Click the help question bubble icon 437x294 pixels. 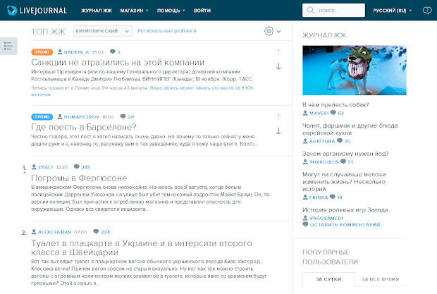pos(427,11)
